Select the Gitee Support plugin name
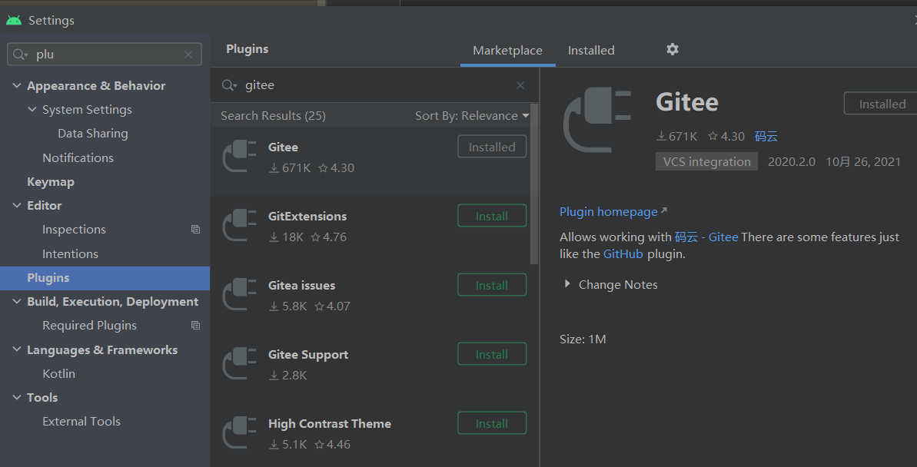The height and width of the screenshot is (467, 917). coord(308,355)
